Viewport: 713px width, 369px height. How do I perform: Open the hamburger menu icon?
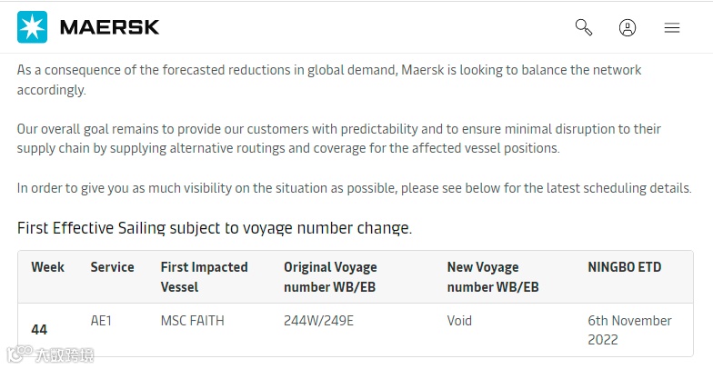672,27
